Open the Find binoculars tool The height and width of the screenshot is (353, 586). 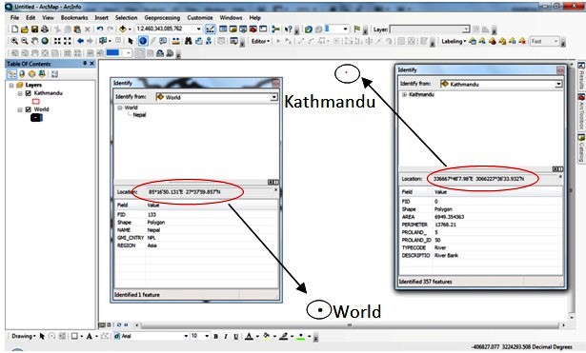[189, 41]
